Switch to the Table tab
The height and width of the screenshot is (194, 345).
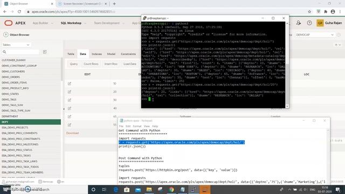71,54
